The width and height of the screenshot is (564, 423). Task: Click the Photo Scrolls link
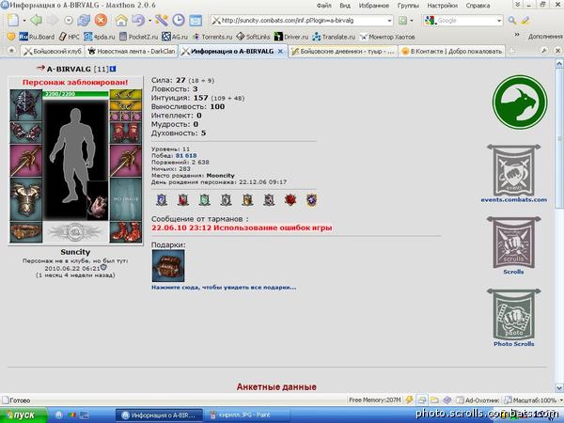coord(513,343)
